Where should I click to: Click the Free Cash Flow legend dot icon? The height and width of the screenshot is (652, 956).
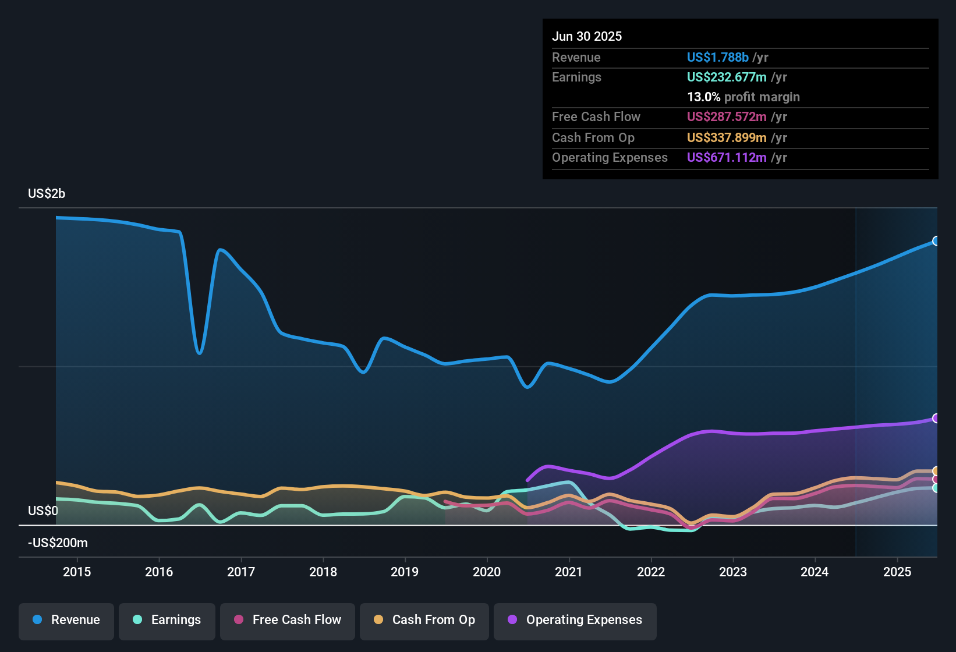tap(238, 620)
